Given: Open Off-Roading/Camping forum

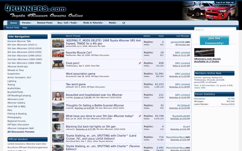Looking at the screenshot, I should [x=19, y=96].
